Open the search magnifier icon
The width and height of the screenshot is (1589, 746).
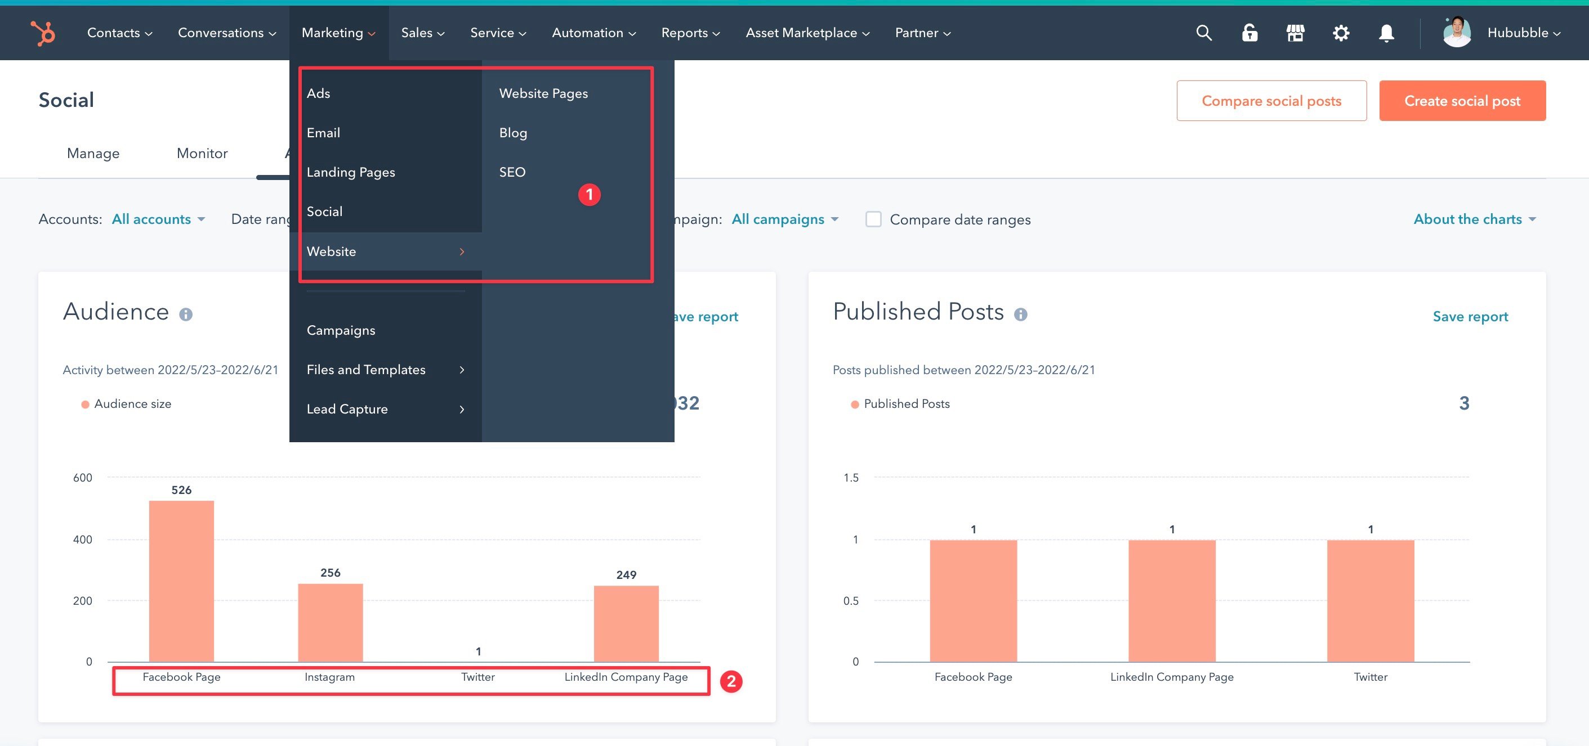click(x=1203, y=33)
